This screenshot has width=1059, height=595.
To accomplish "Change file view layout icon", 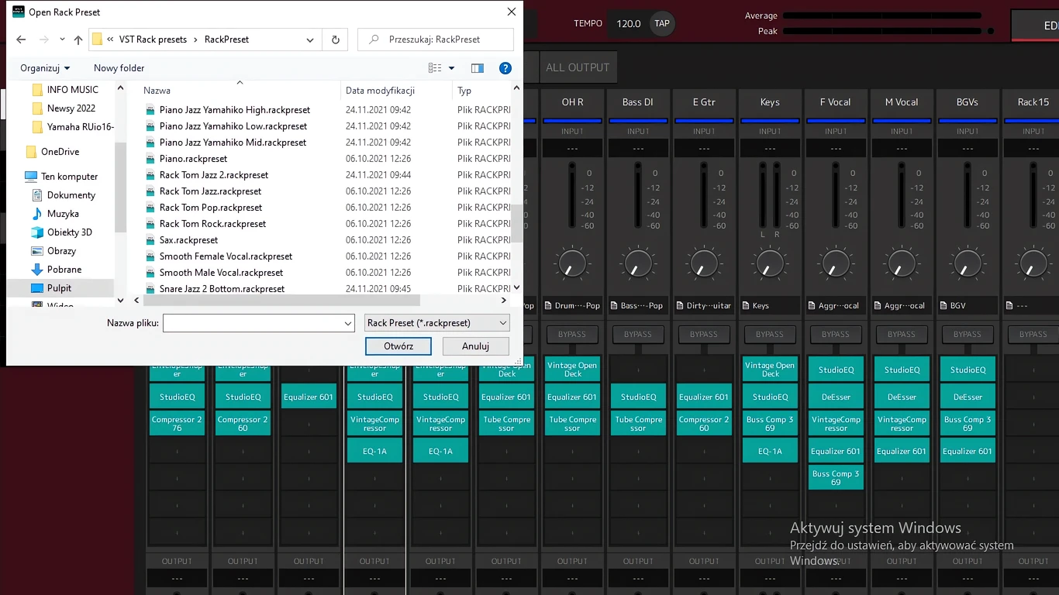I will (x=435, y=68).
